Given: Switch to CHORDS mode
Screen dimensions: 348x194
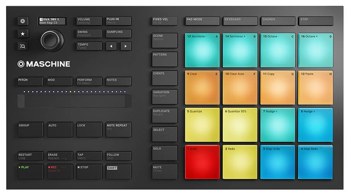Looking at the screenshot, I should 278,21.
